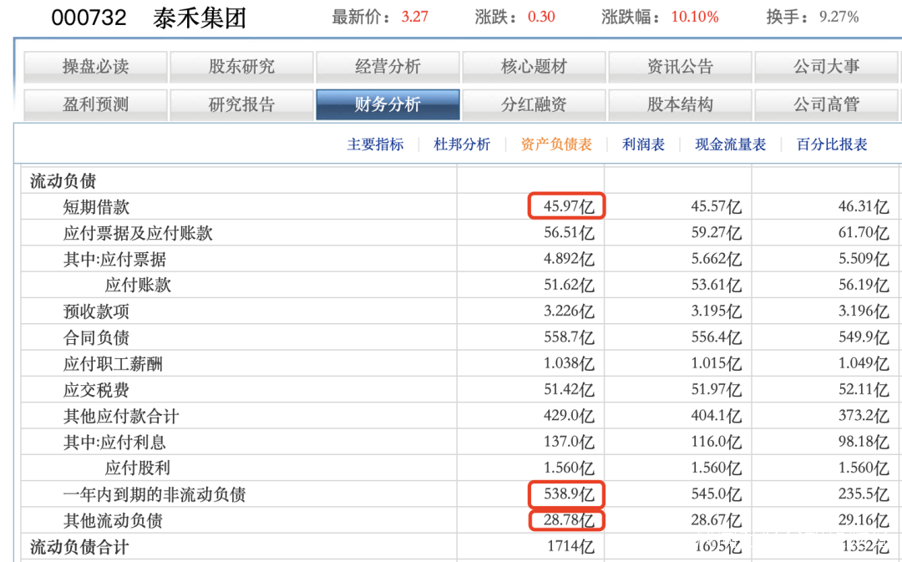Viewport: 902px width, 562px height.
Task: Click the stock code 000732
Action: pos(89,18)
